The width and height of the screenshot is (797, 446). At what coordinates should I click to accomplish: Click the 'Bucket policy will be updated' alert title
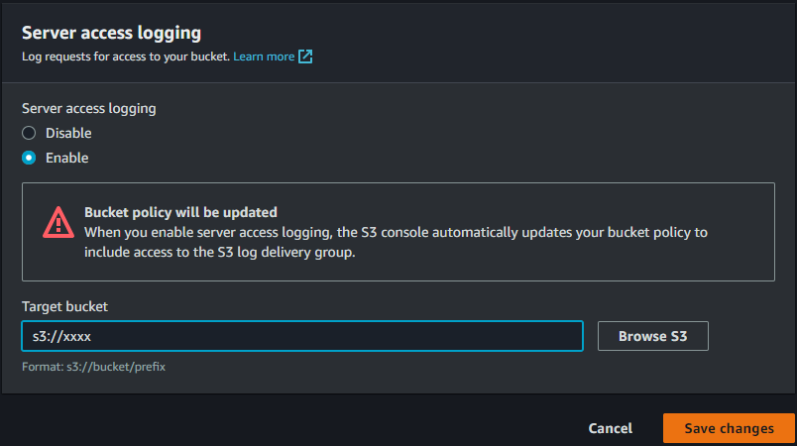(x=180, y=212)
